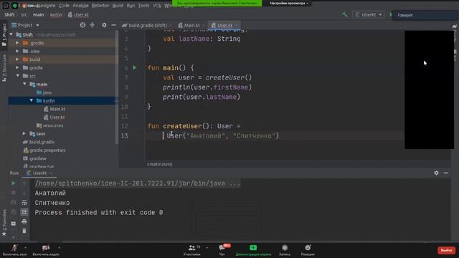Click the black video thumbnail panel
The image size is (459, 258).
tap(429, 90)
